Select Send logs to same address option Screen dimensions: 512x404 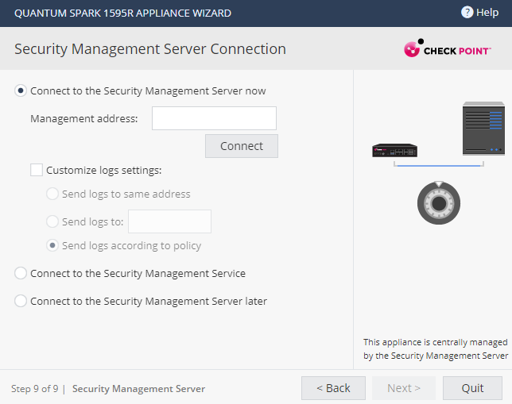52,194
